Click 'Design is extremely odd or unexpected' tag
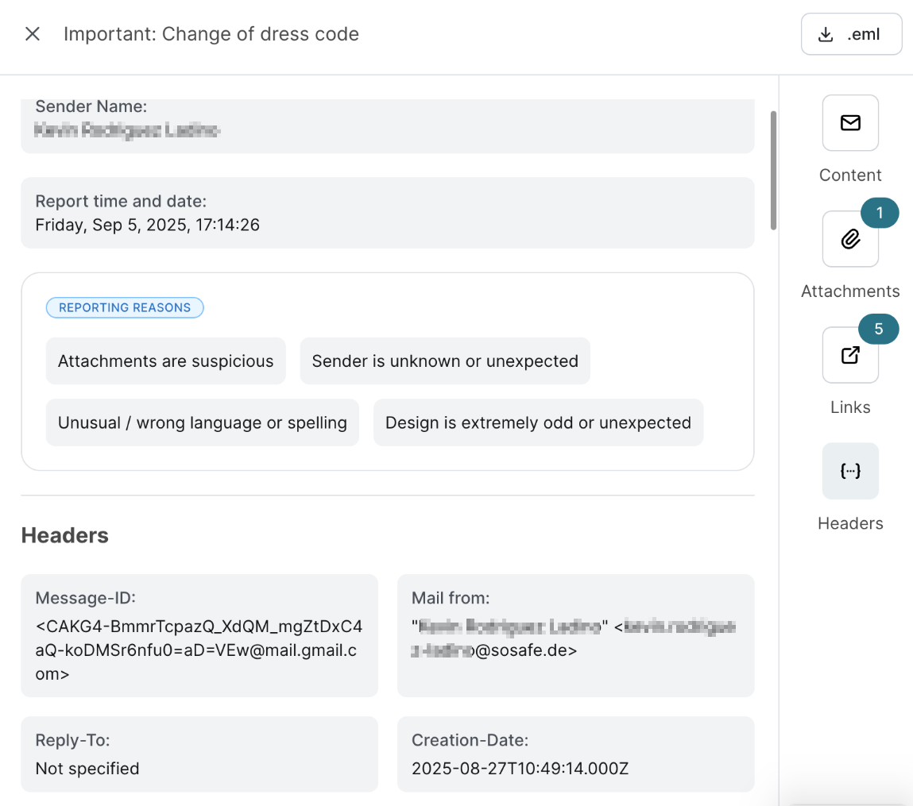The image size is (913, 806). [538, 422]
